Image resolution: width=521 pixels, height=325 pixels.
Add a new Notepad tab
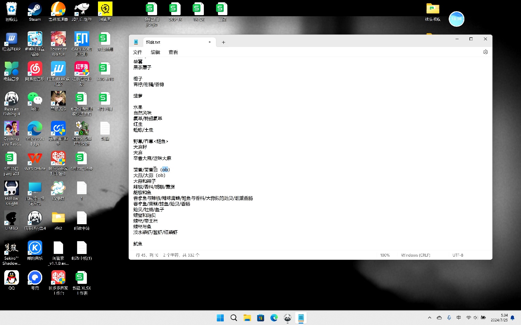pos(223,42)
